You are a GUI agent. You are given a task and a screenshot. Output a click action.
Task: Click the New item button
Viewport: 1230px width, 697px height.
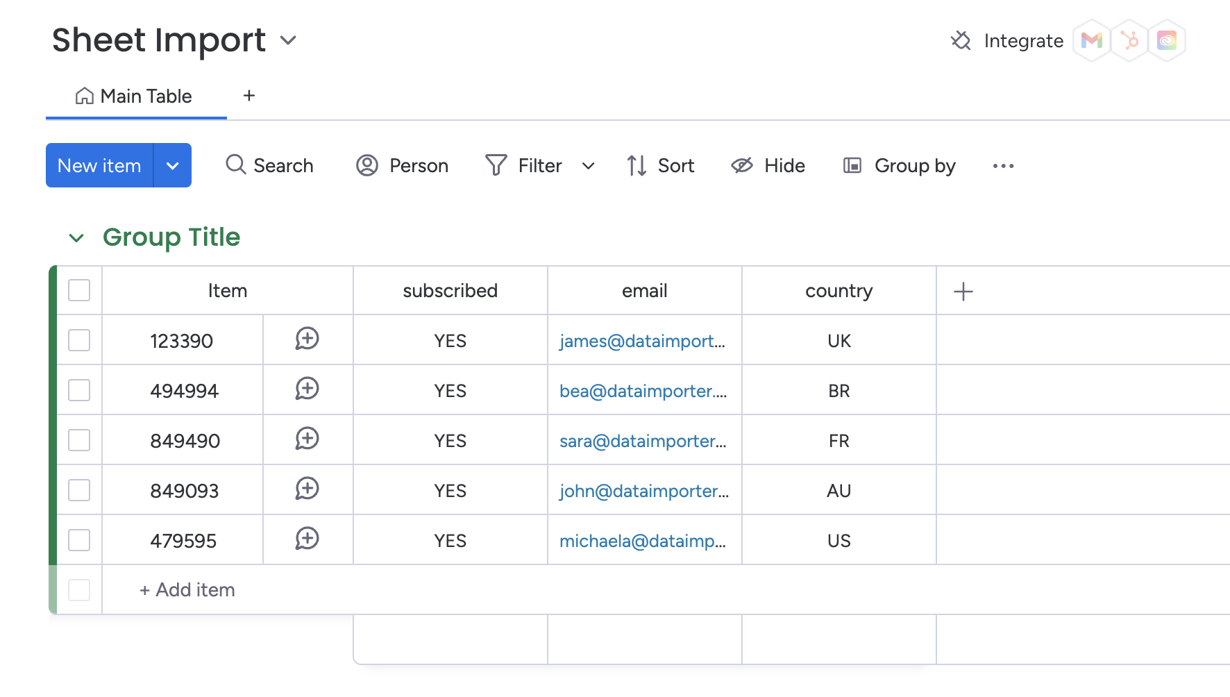[99, 165]
